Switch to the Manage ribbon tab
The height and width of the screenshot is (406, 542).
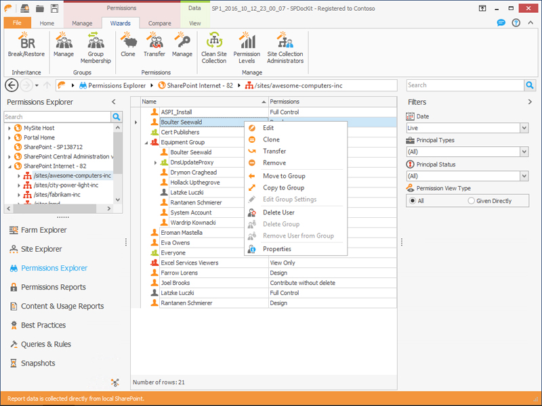tap(82, 23)
